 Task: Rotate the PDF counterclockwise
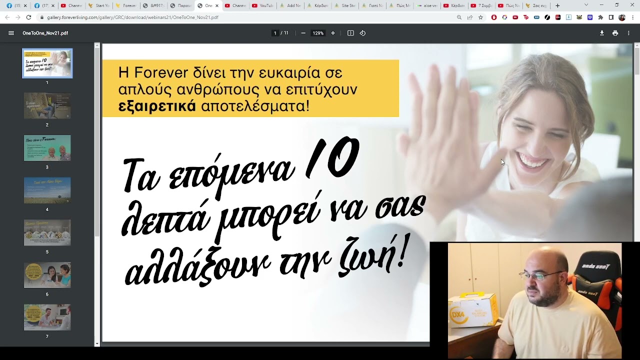pyautogui.click(x=362, y=33)
